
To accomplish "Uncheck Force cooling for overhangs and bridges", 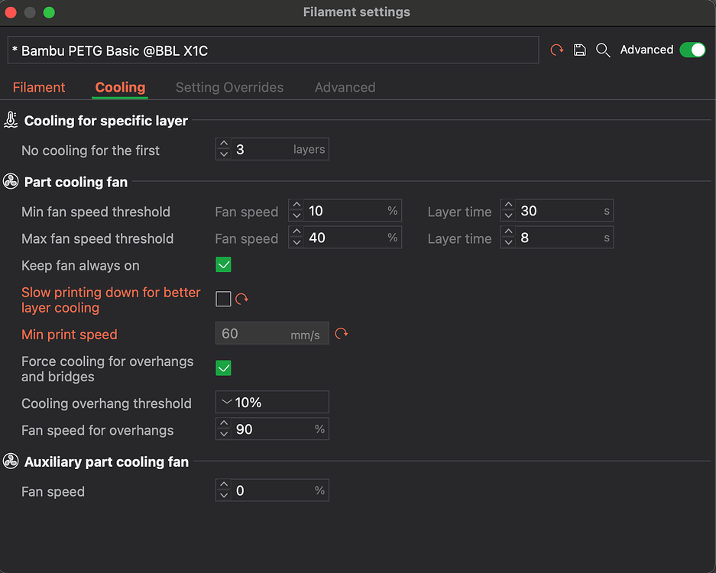I will [223, 368].
